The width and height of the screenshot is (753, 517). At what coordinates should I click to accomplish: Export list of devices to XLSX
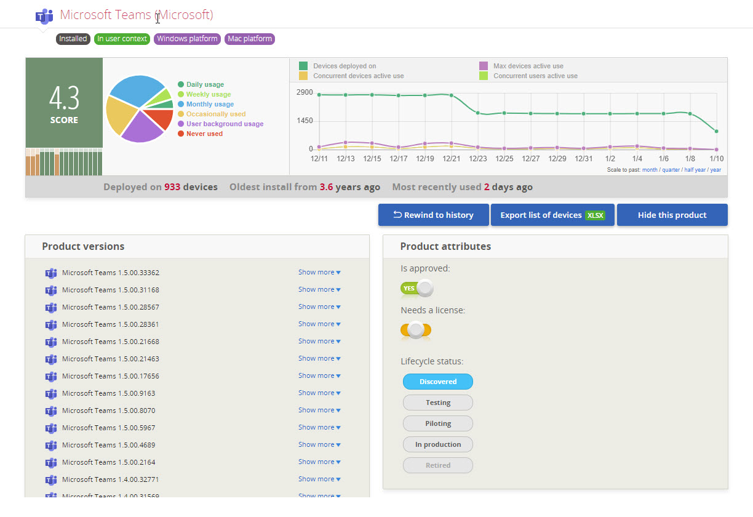(x=552, y=215)
